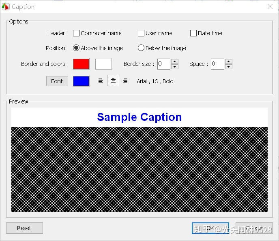Open the Font dialog button
279x241 pixels.
click(57, 81)
